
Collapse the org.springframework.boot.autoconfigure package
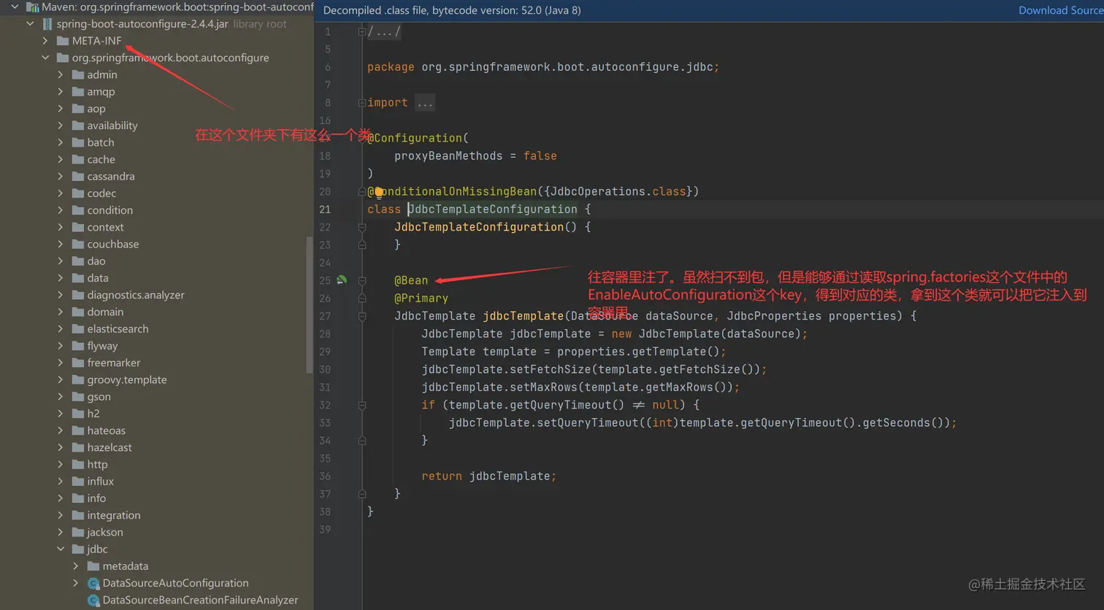pyautogui.click(x=45, y=58)
